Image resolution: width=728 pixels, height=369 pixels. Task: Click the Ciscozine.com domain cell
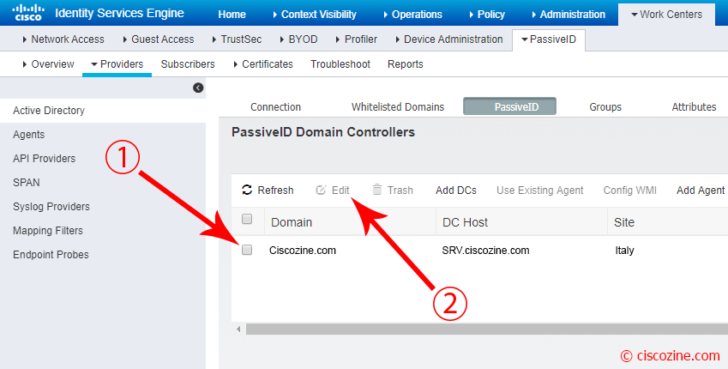302,251
